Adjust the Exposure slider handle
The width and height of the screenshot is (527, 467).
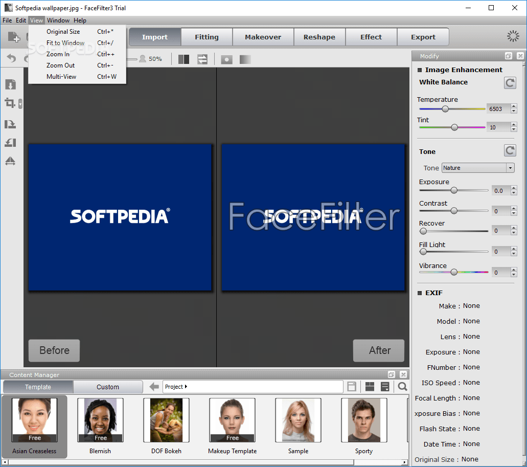454,190
